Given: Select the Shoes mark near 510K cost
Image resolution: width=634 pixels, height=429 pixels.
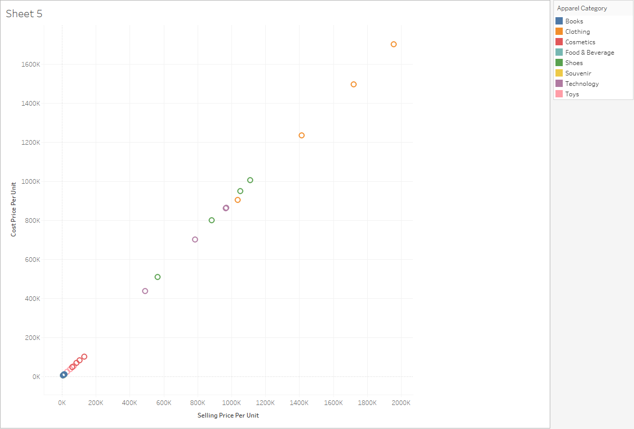Looking at the screenshot, I should (158, 277).
